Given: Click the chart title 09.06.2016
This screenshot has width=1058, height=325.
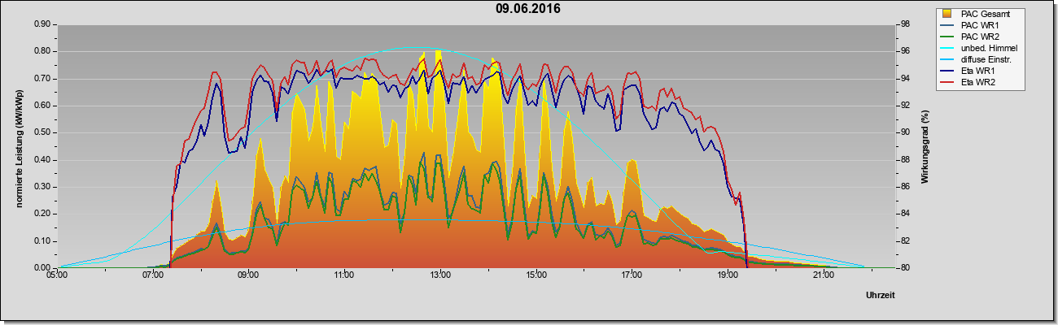Looking at the screenshot, I should (528, 9).
